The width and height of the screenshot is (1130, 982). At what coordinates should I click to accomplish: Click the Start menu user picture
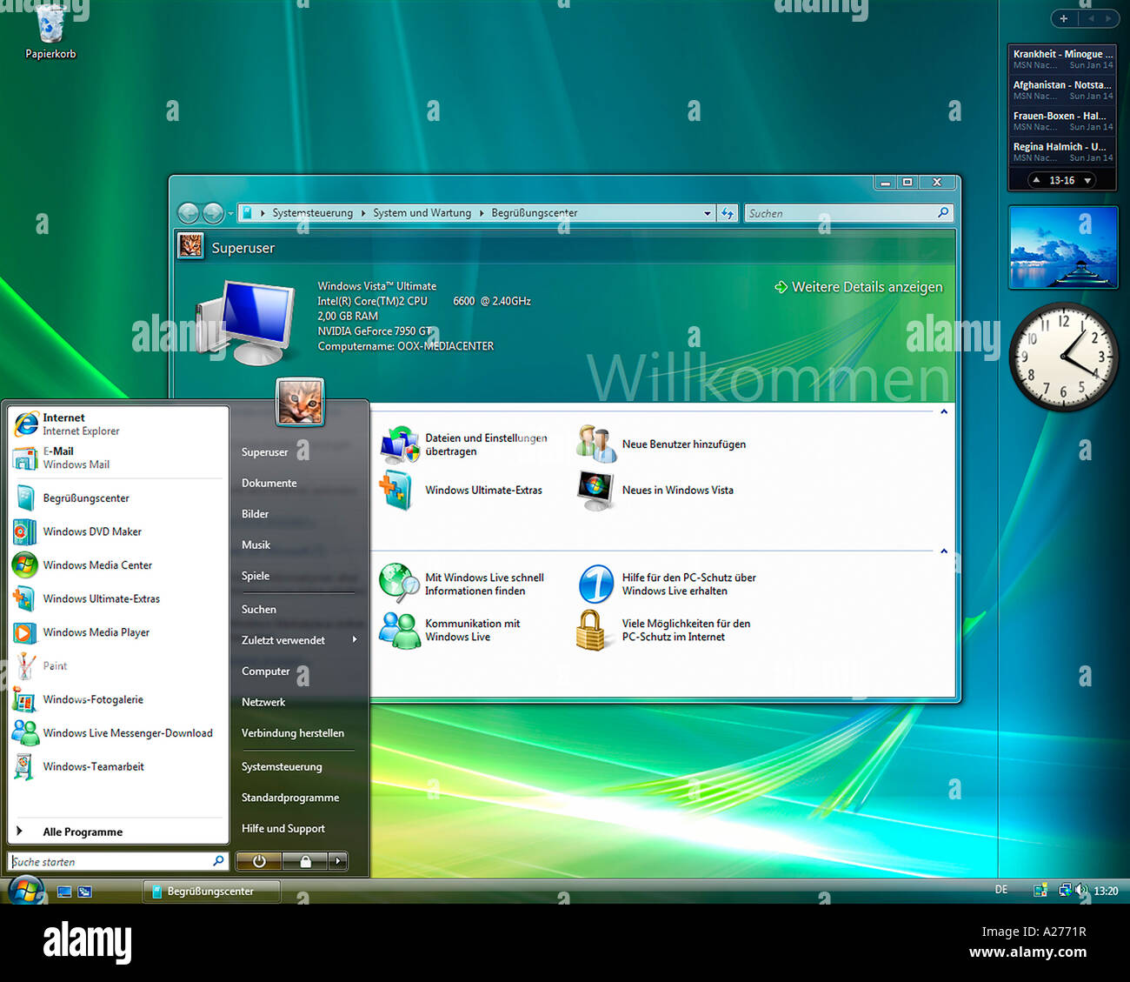[300, 402]
